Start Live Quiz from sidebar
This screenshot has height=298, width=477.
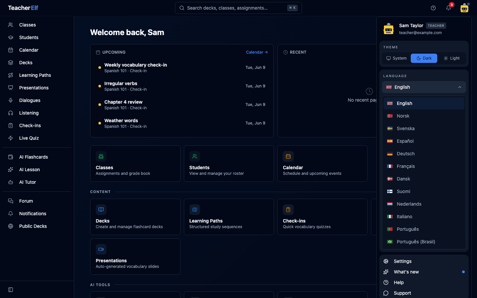(37, 138)
